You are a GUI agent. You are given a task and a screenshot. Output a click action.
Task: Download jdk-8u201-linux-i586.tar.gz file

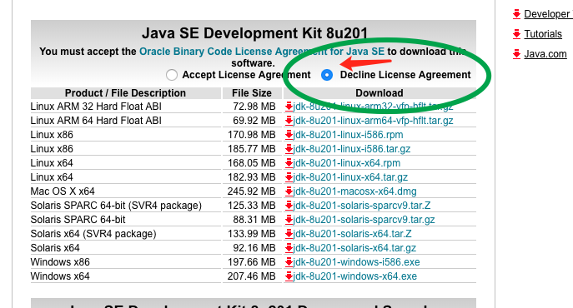(x=351, y=149)
